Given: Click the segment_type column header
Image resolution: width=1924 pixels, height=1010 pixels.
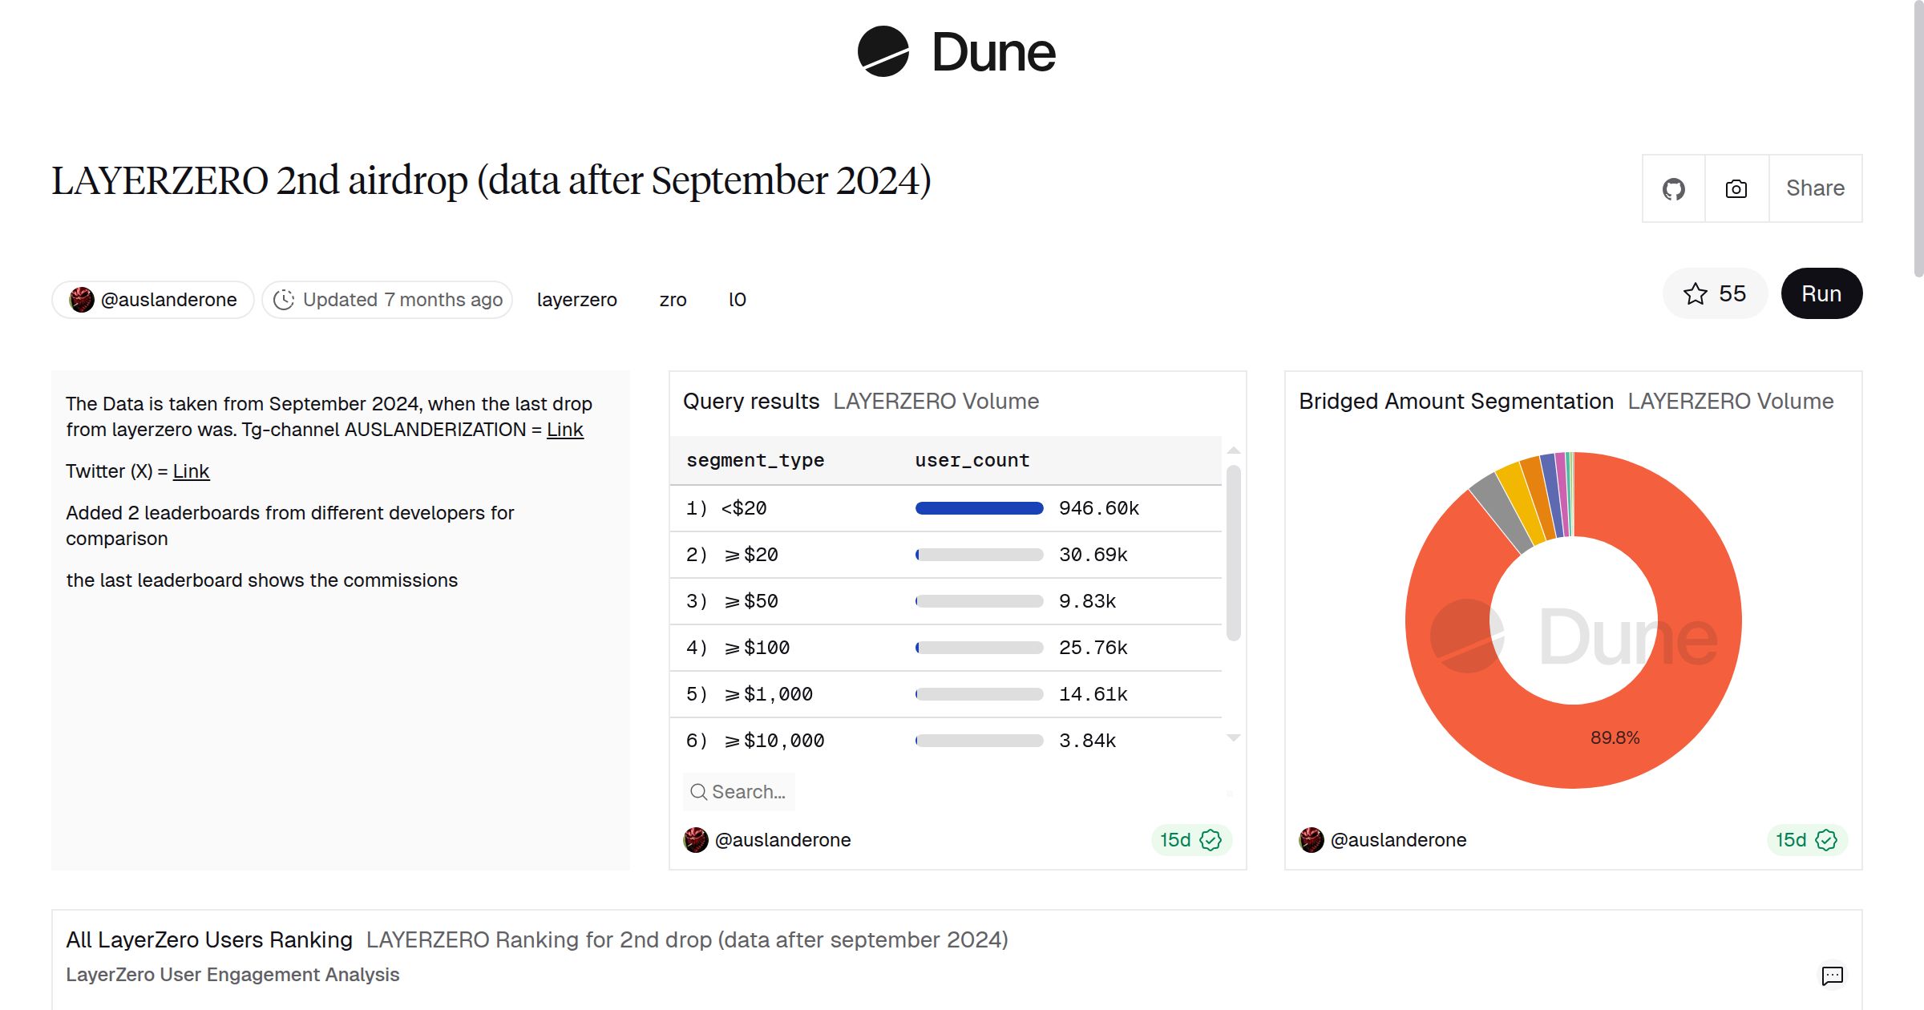Looking at the screenshot, I should 754,459.
